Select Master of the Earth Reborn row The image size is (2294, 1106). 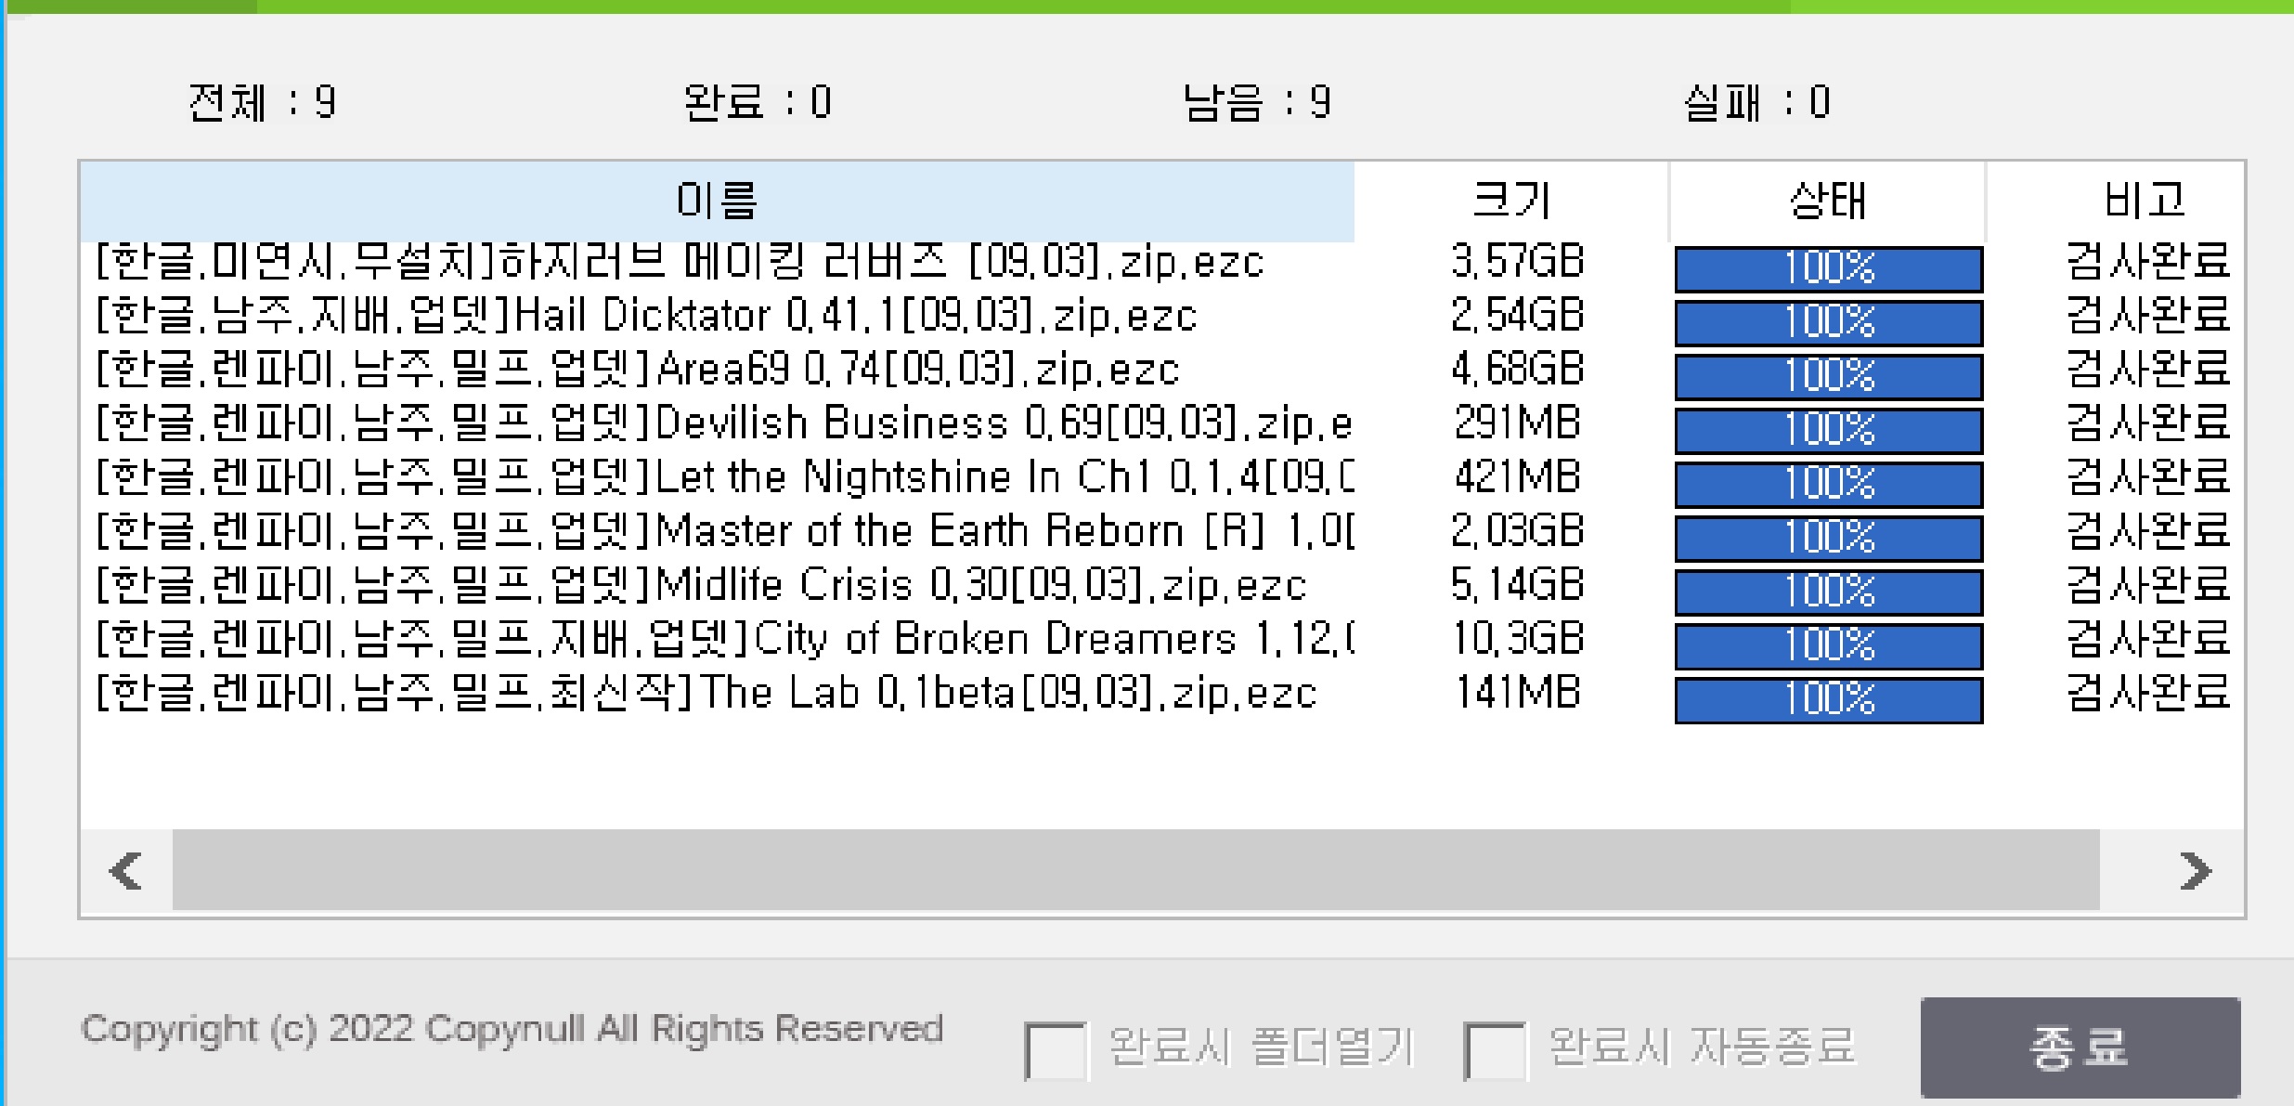tap(724, 532)
